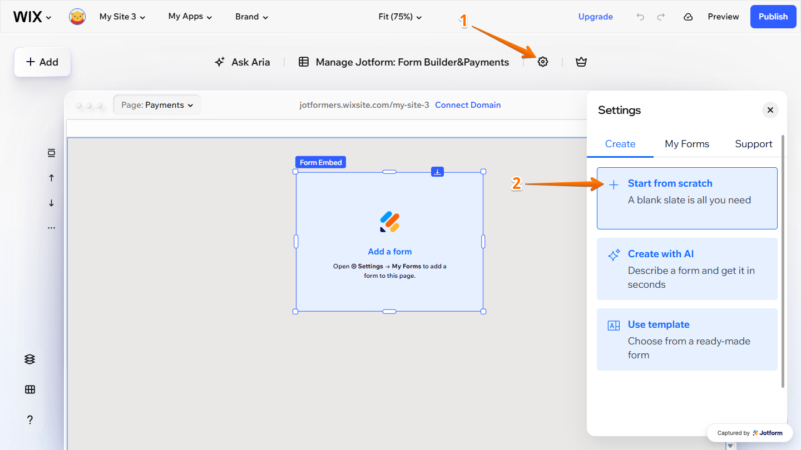Viewport: 801px width, 450px height.
Task: Expand the Brand dropdown
Action: tap(252, 17)
